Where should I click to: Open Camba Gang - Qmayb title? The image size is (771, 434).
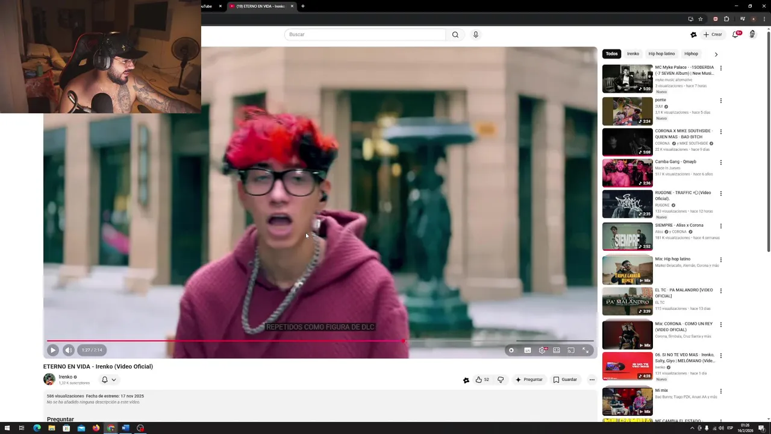(x=676, y=162)
